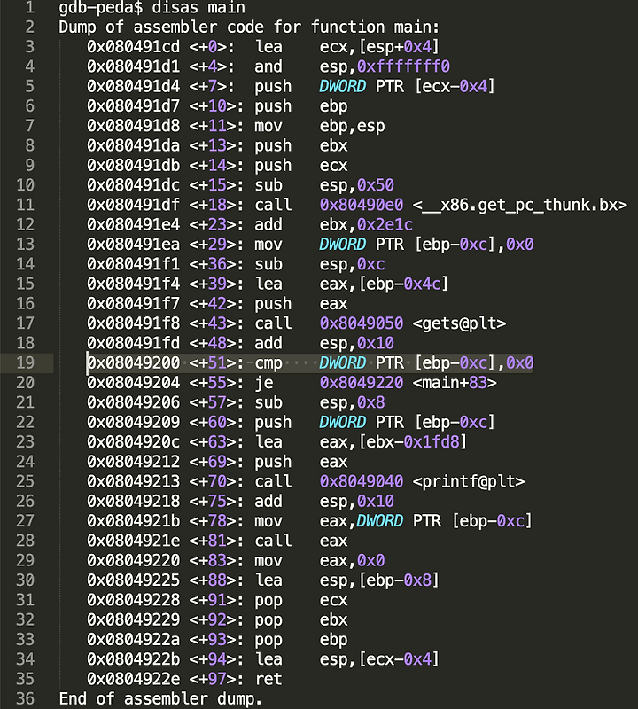Click line number 1 in the gutter

pos(29,7)
